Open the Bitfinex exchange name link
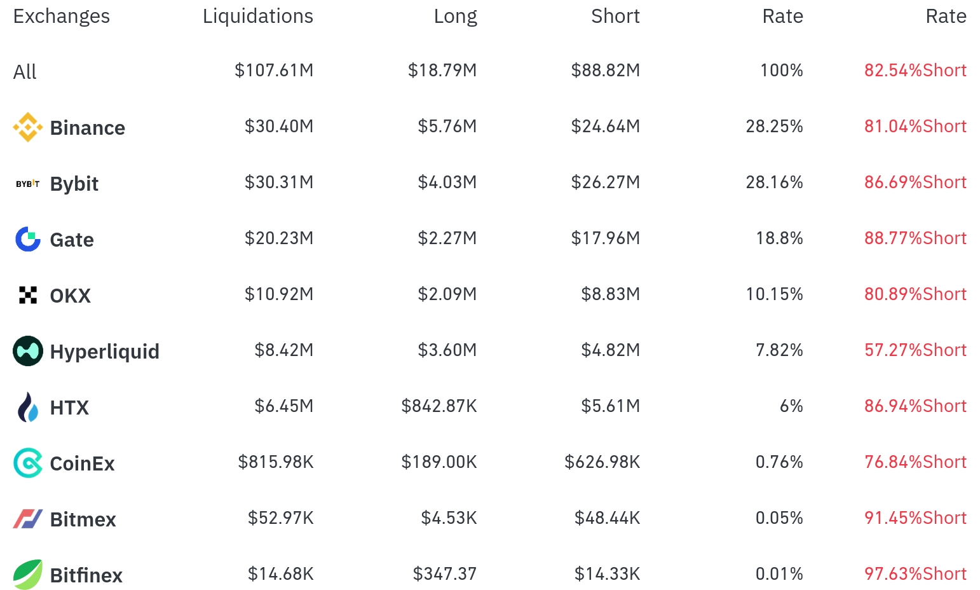The image size is (980, 590). point(86,575)
